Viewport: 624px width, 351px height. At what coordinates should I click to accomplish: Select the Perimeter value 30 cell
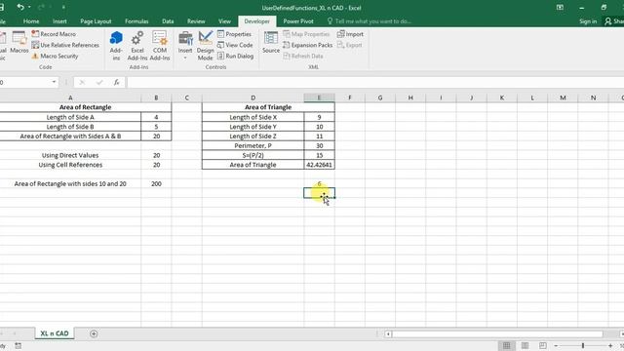[x=319, y=145]
